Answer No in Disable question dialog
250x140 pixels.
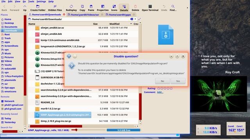(x=162, y=81)
